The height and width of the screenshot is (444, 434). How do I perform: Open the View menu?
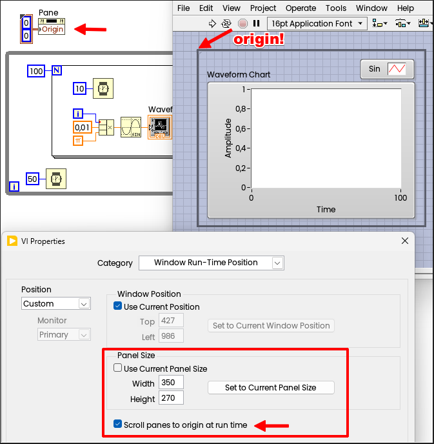point(231,8)
